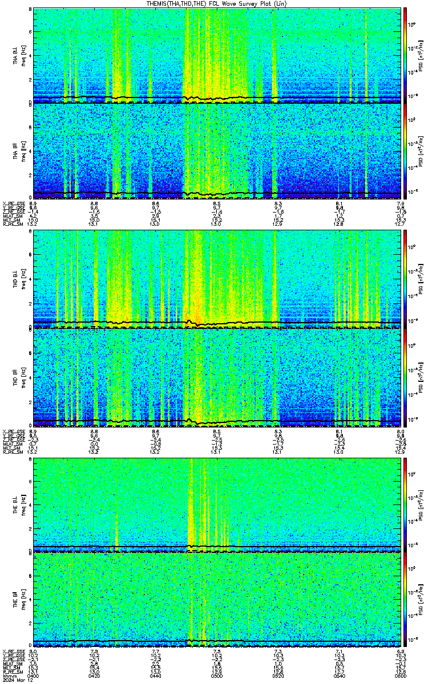Click the '0540' time tick label at bottom
This screenshot has width=428, height=684.
[340, 675]
